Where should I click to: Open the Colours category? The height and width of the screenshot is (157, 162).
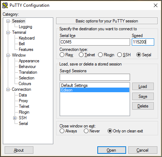[x=25, y=84]
